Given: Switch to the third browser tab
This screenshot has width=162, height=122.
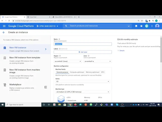Looking at the screenshot, I should [64, 17].
